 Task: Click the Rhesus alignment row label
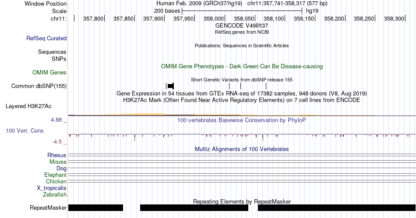(57, 155)
